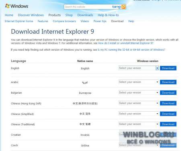The height and width of the screenshot is (151, 181).
Task: Open the Home menu item
Action: [9, 15]
